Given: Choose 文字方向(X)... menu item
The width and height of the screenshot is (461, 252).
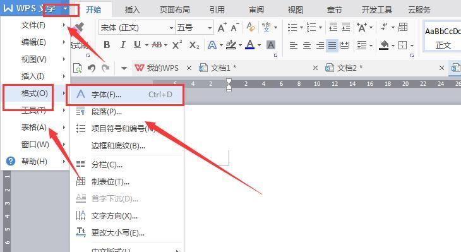Looking at the screenshot, I should click(x=126, y=216).
